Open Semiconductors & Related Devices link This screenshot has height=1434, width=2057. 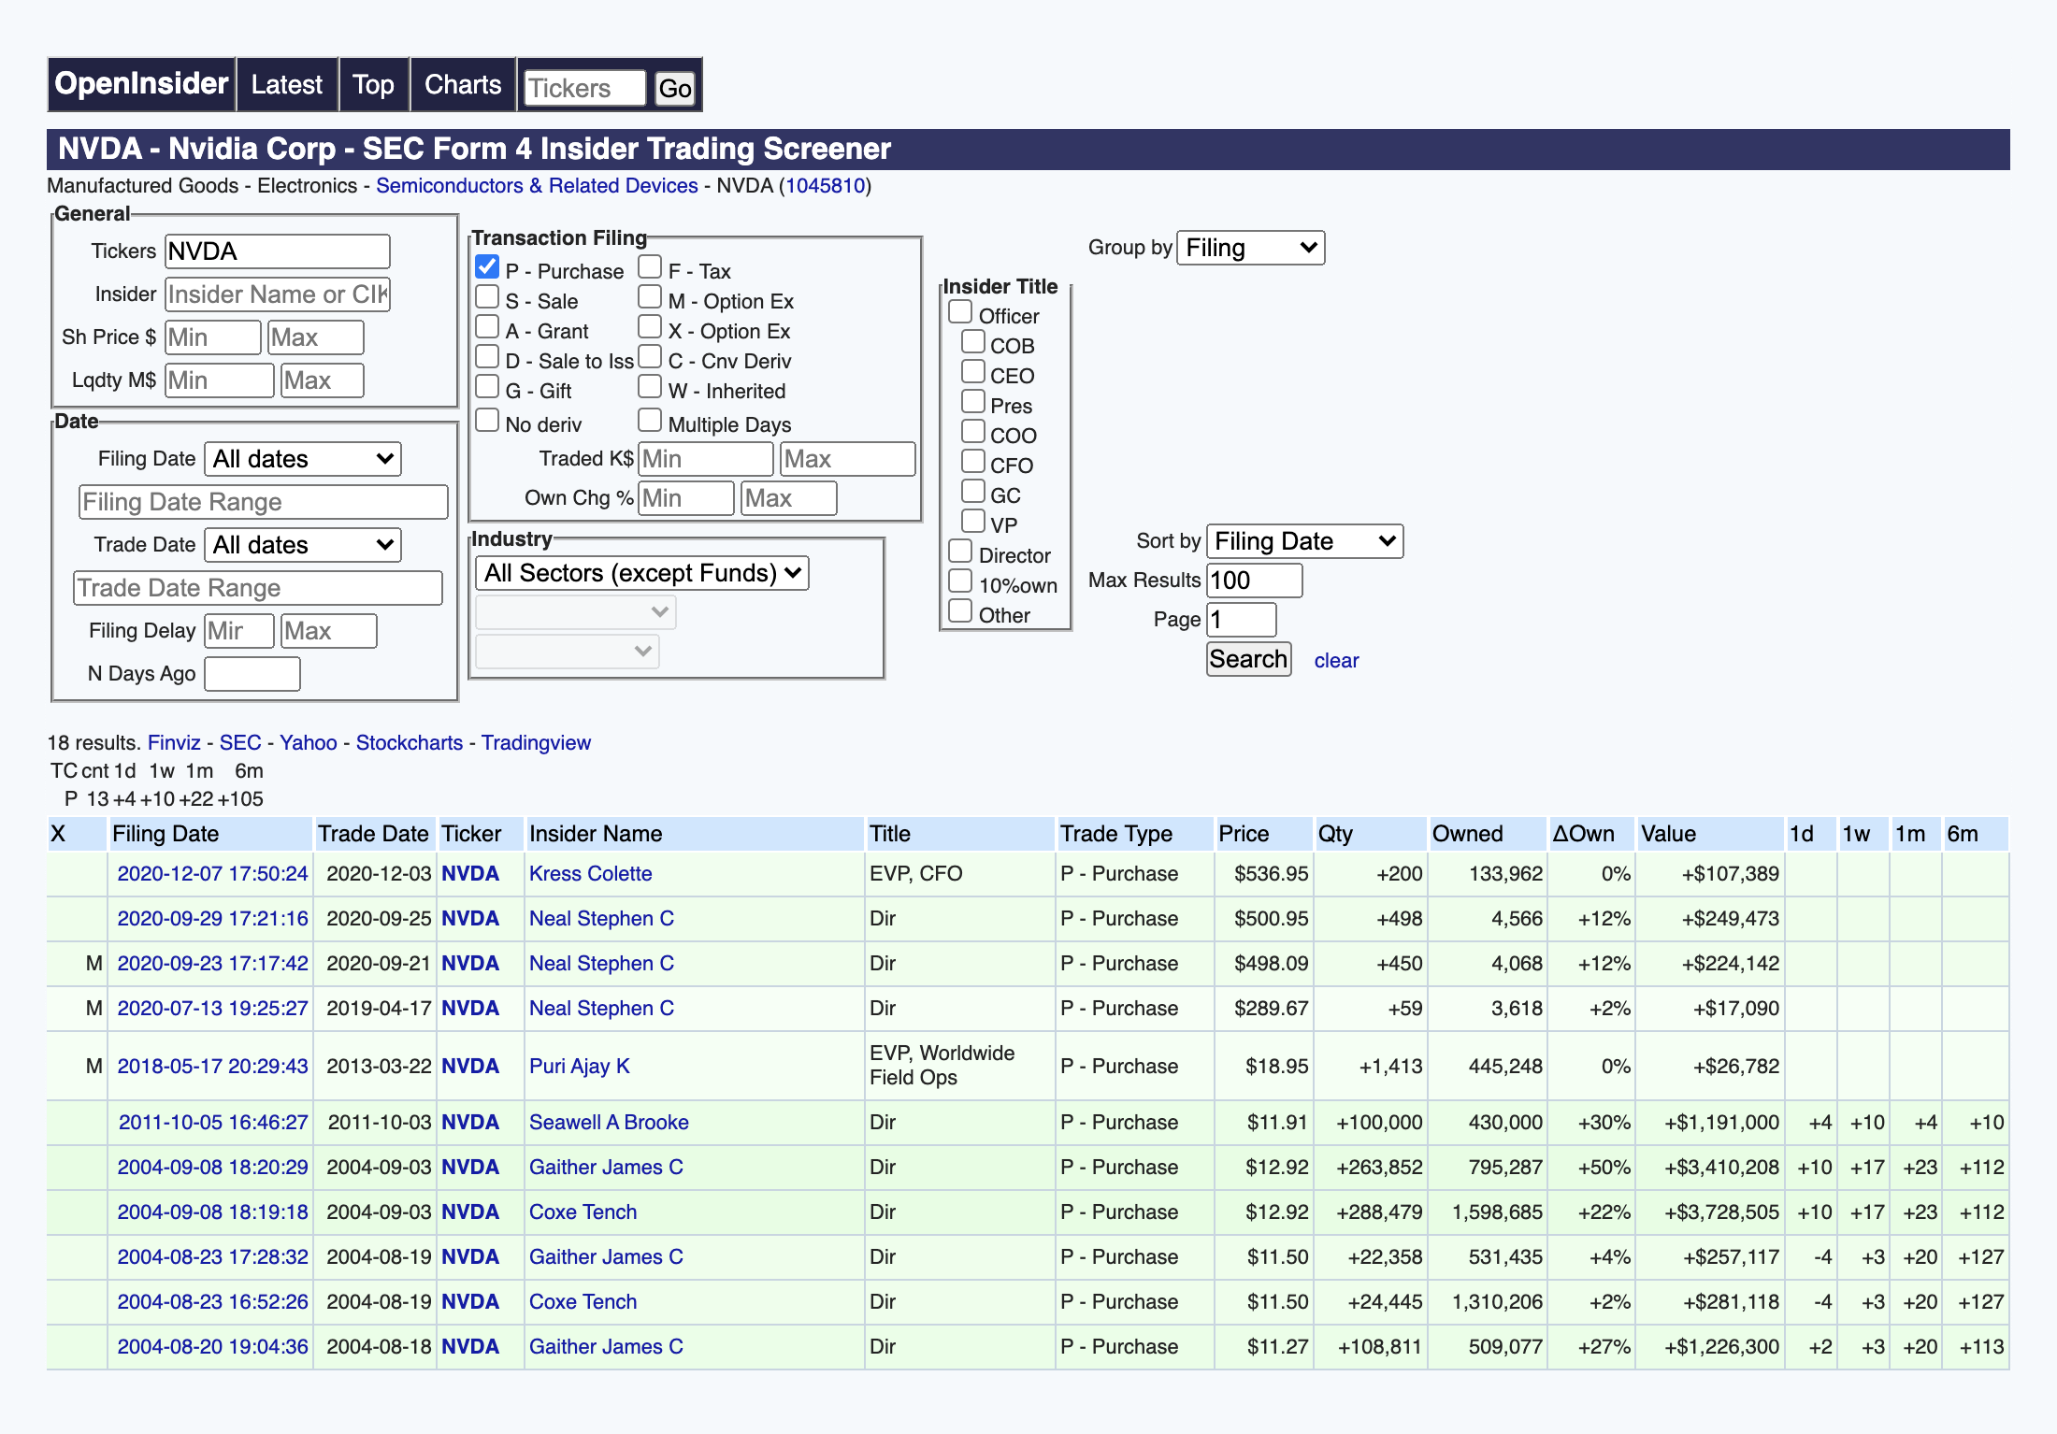pos(537,186)
